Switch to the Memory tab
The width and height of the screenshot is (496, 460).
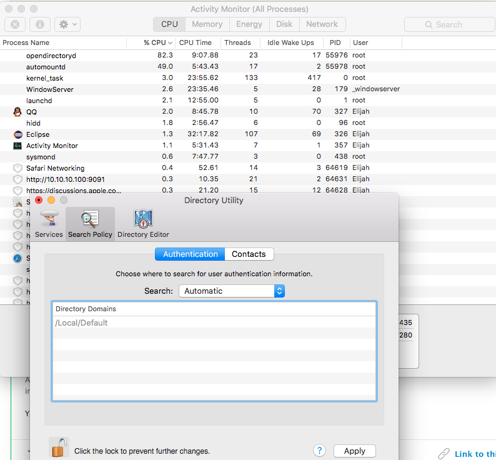207,24
